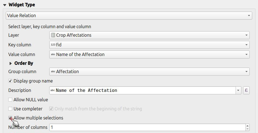Enable Use completer checkbox
Image resolution: width=258 pixels, height=133 pixels.
pyautogui.click(x=10, y=109)
